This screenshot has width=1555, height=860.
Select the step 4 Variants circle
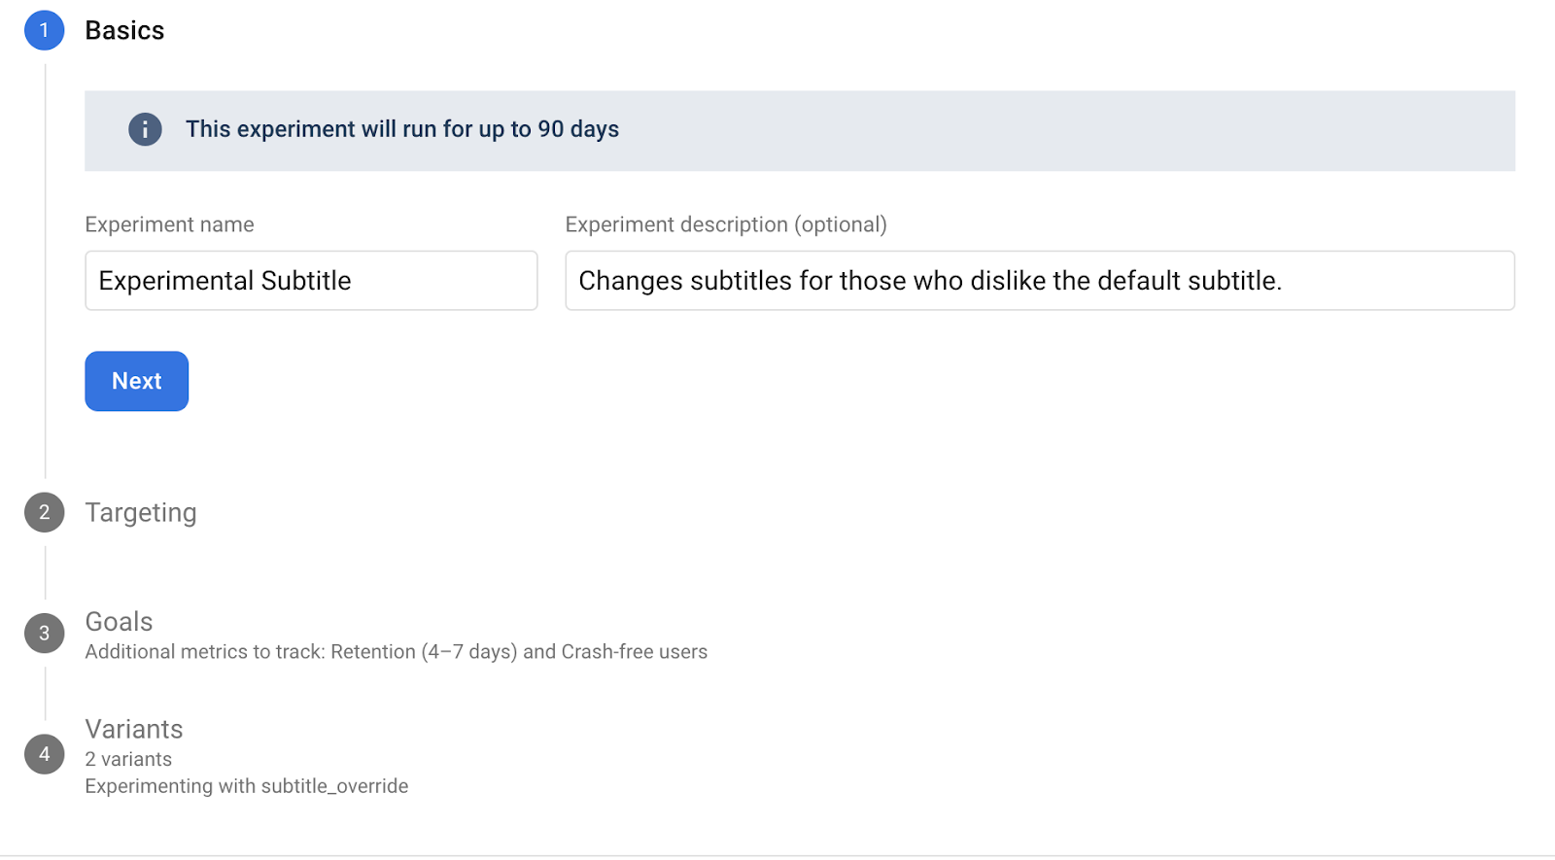coord(43,753)
